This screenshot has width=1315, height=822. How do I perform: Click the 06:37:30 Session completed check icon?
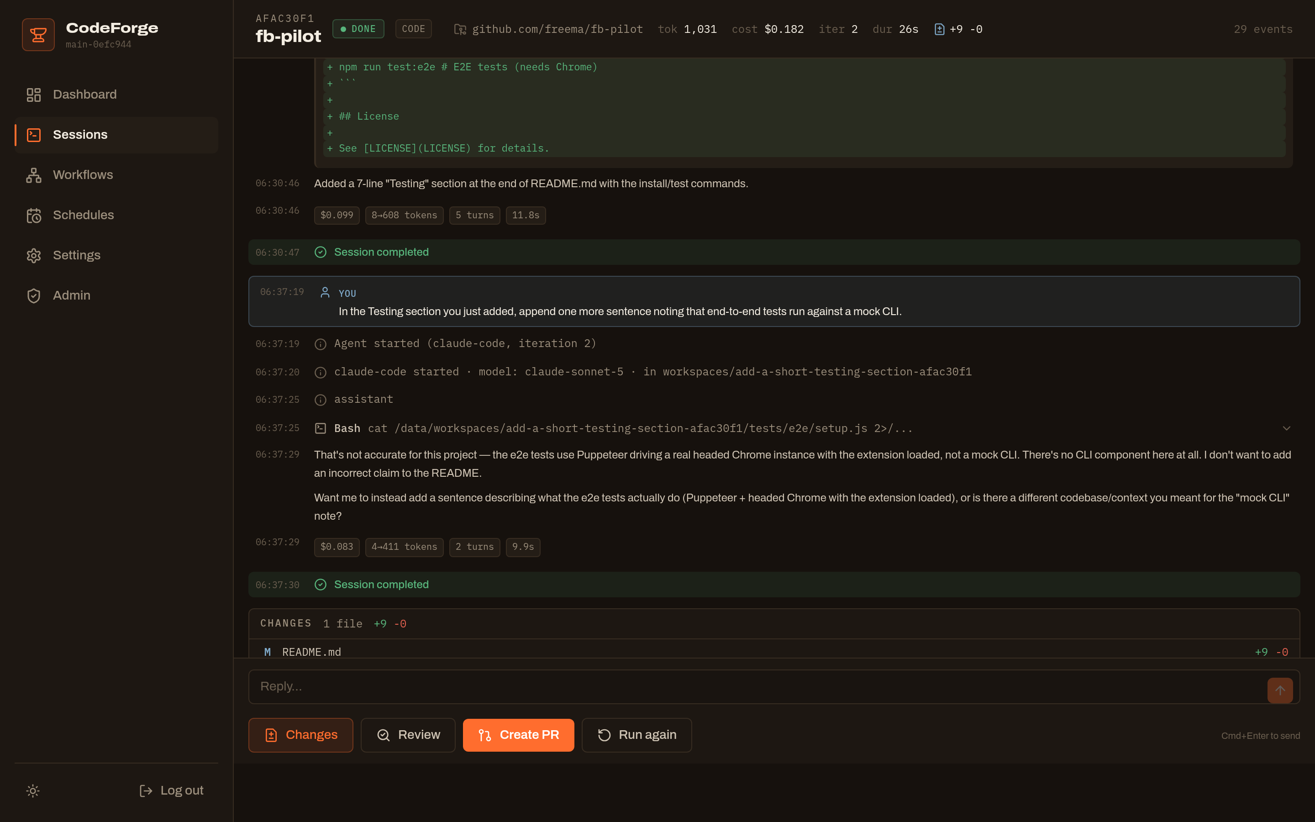321,585
